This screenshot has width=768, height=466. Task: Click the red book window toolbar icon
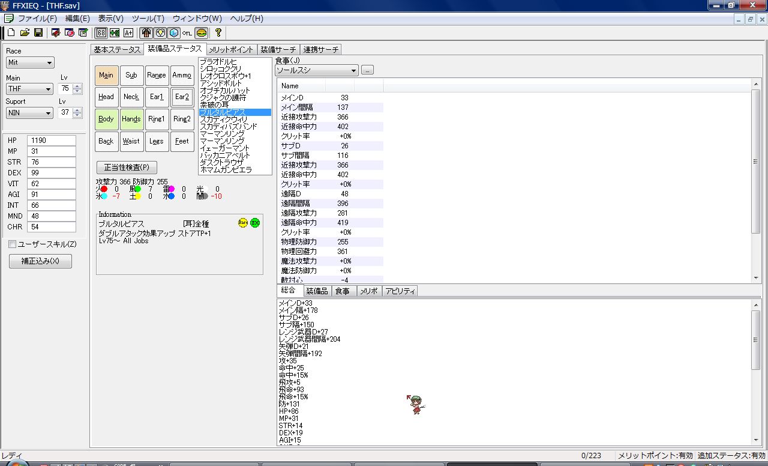coord(56,32)
